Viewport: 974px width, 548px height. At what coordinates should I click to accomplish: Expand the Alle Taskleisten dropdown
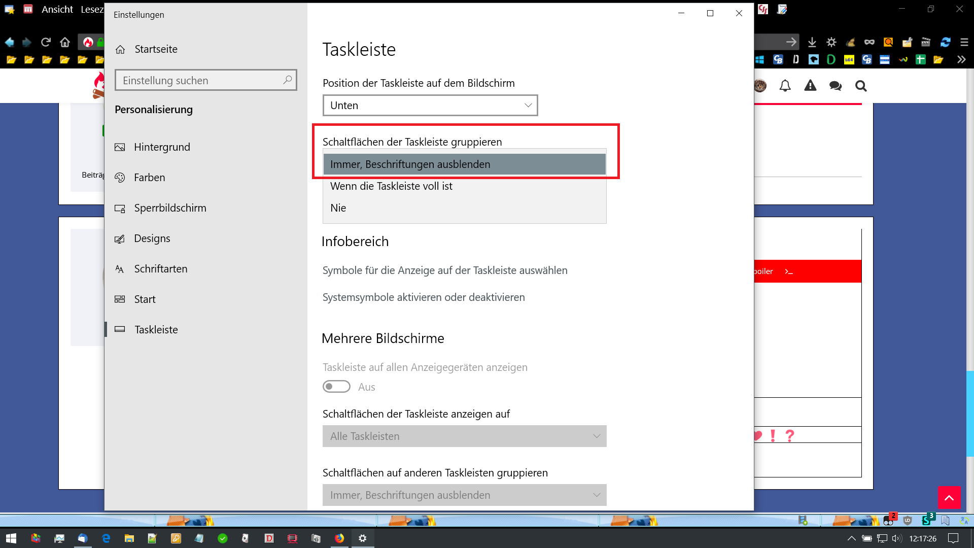click(464, 436)
